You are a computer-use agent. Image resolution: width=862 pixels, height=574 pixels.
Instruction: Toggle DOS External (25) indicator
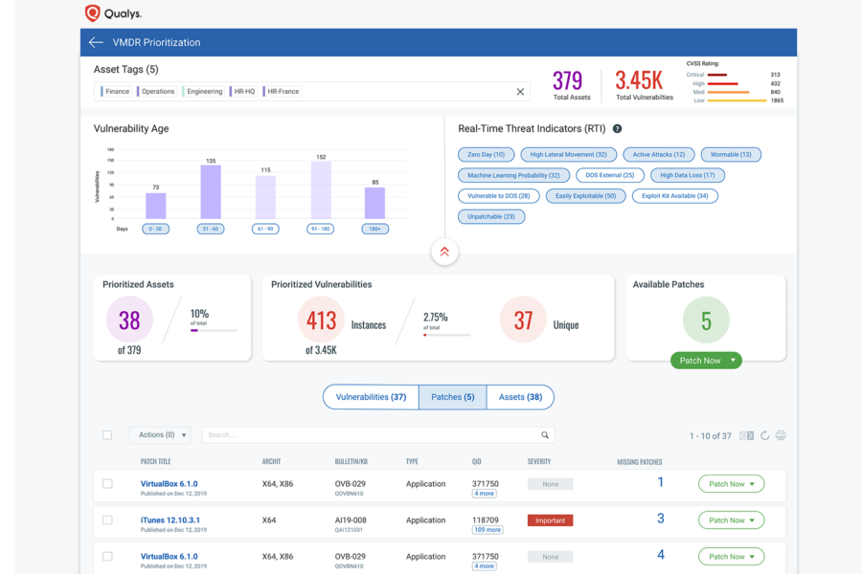tap(610, 175)
